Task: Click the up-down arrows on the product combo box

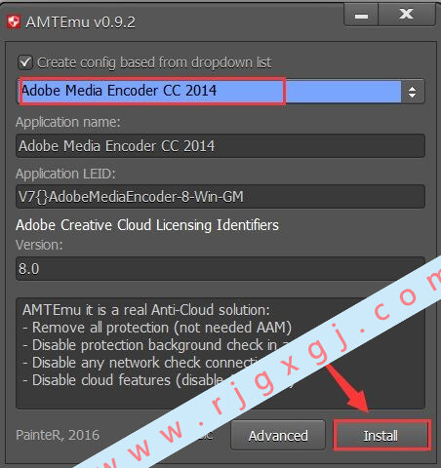Action: 412,92
